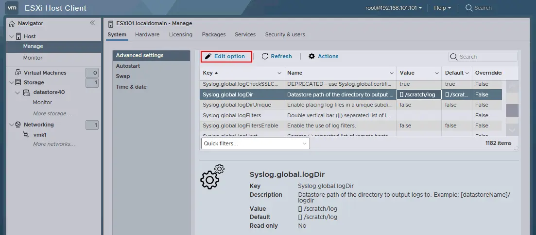Click the Networking globe icon

click(18, 125)
